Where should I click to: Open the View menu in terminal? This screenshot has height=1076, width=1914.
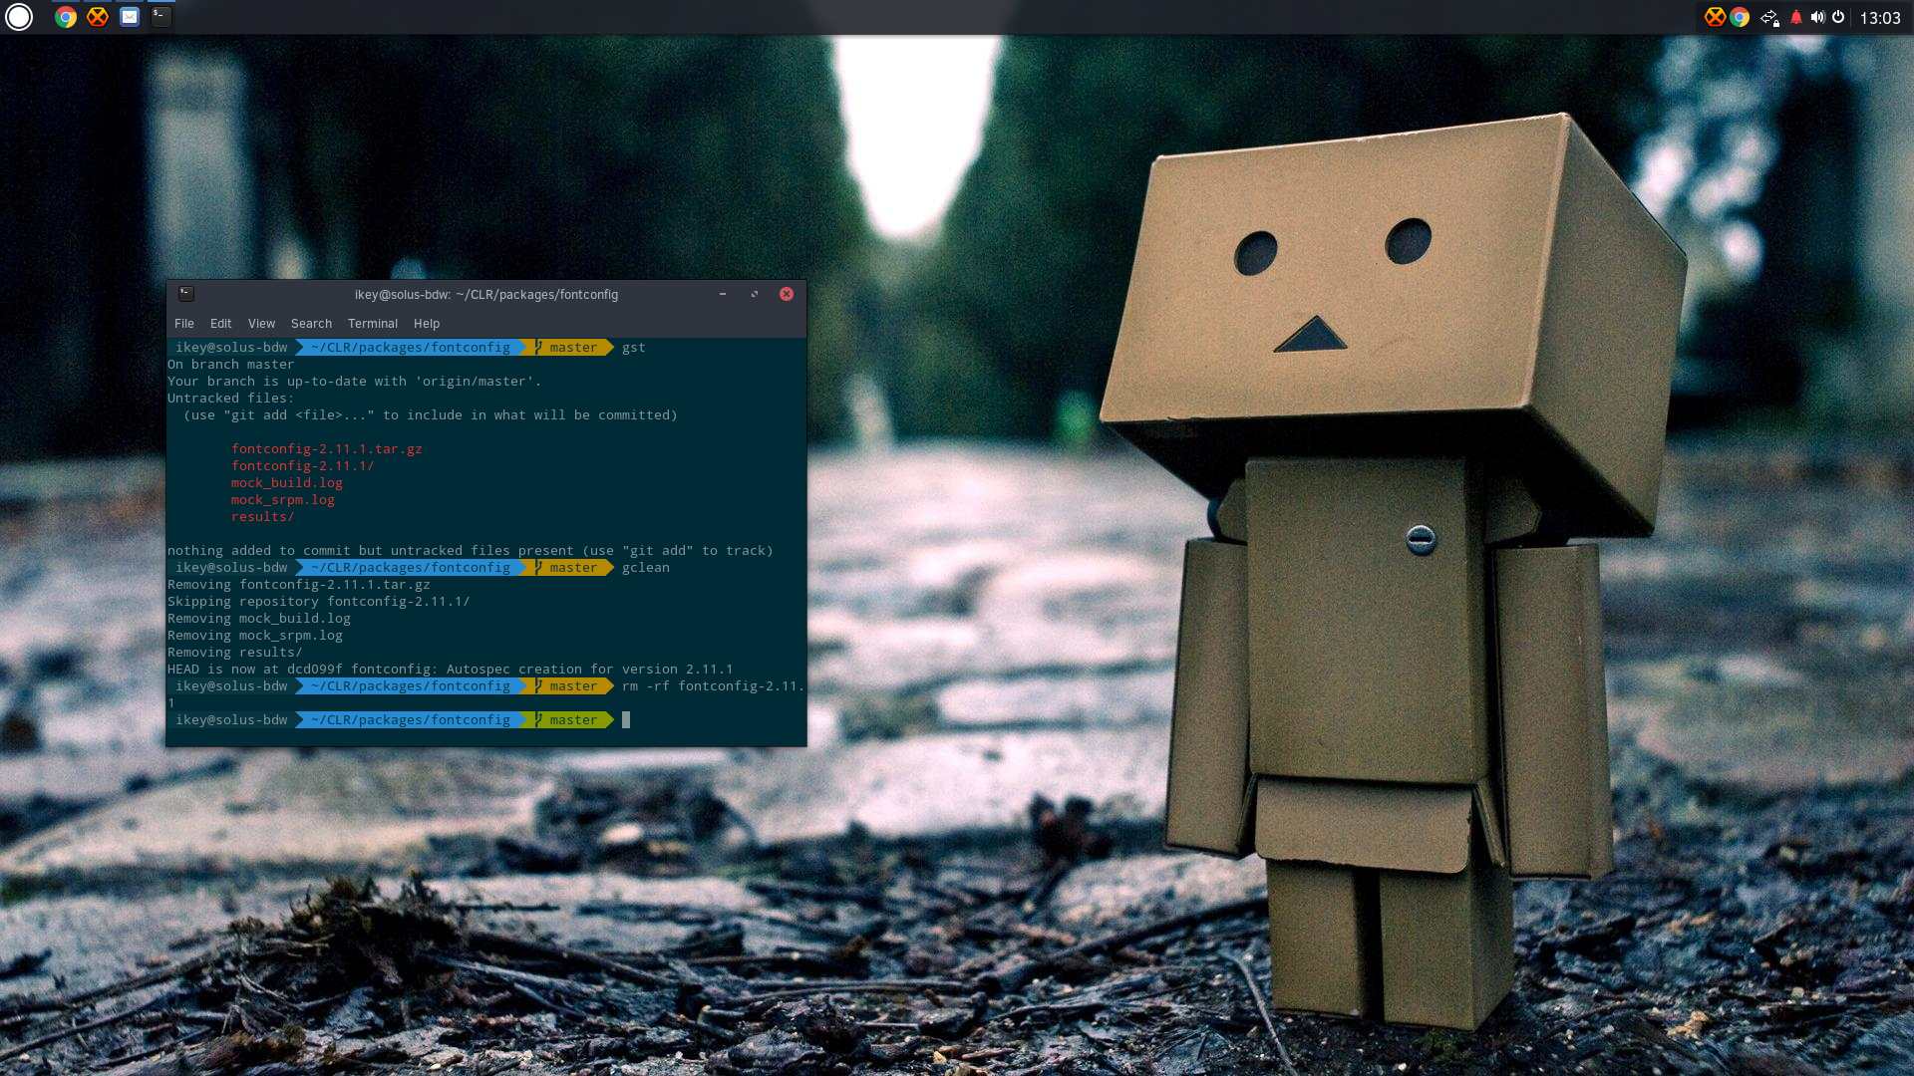(261, 324)
